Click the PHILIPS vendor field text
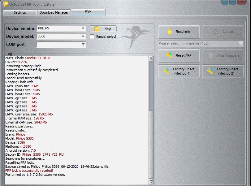 point(44,28)
